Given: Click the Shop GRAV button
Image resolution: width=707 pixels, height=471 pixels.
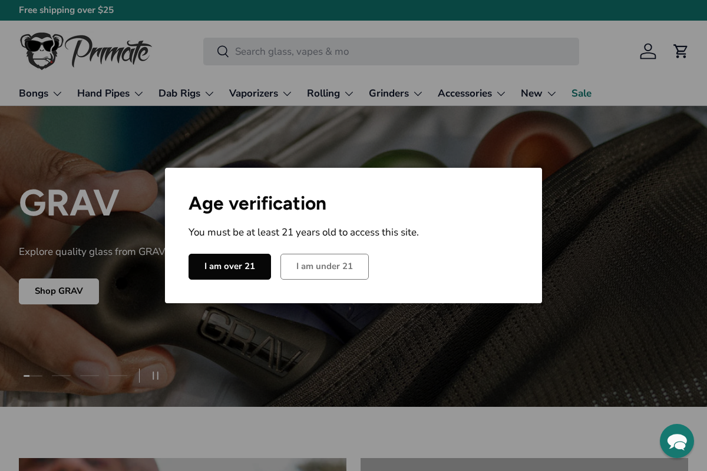Looking at the screenshot, I should click(x=59, y=291).
